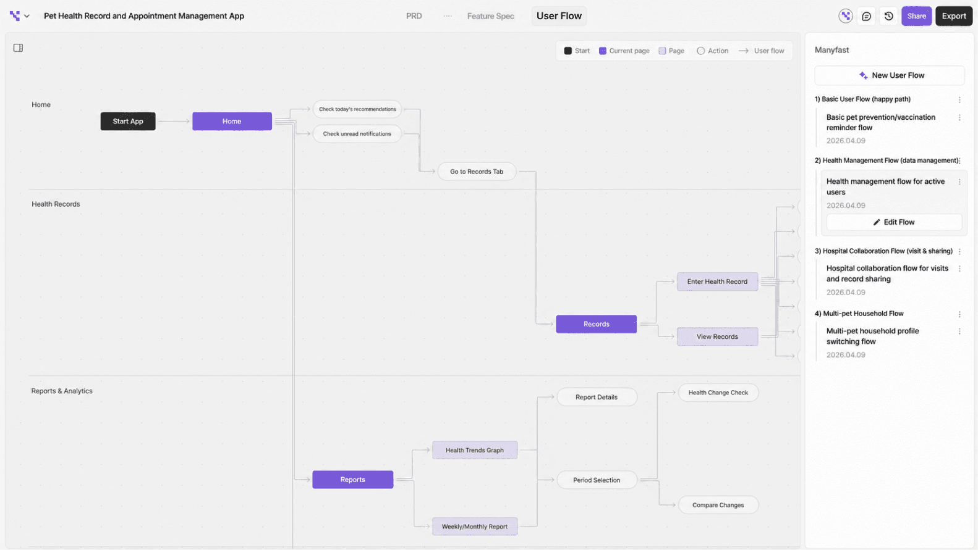This screenshot has height=550, width=978.
Task: Open the AI assistant icon in header
Action: (x=845, y=16)
